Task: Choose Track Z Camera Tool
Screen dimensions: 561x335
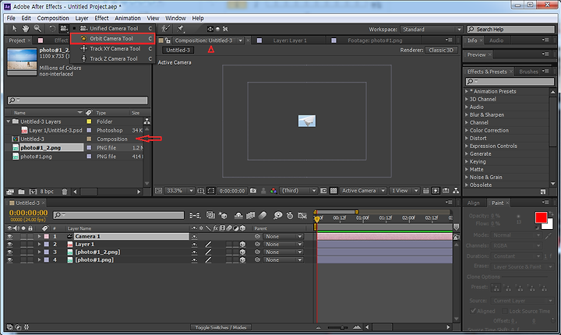Action: point(112,58)
